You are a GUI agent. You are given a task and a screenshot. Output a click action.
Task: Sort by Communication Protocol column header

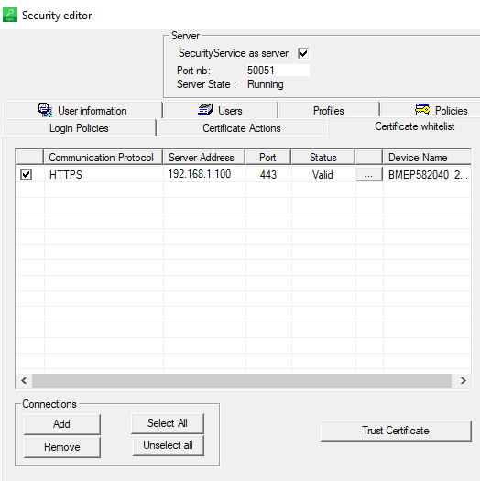pos(104,158)
